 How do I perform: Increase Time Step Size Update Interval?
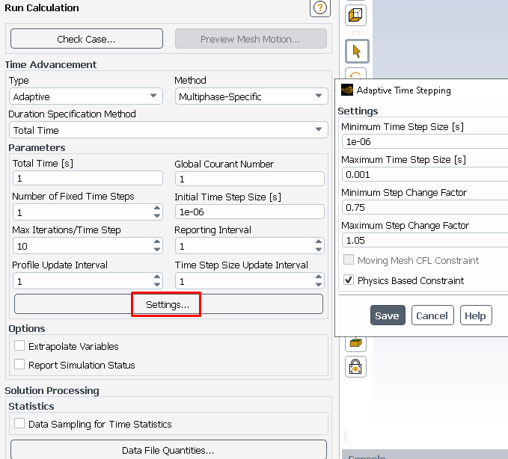(319, 277)
